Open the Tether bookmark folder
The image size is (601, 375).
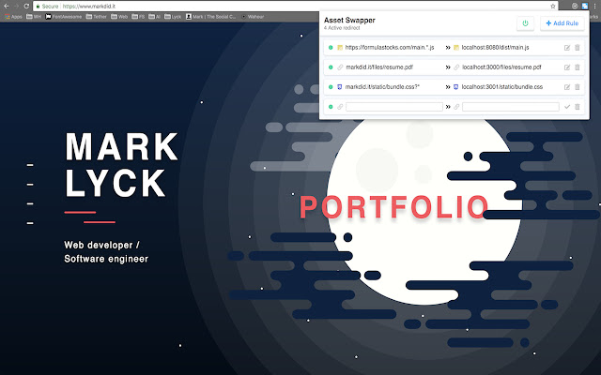click(96, 17)
